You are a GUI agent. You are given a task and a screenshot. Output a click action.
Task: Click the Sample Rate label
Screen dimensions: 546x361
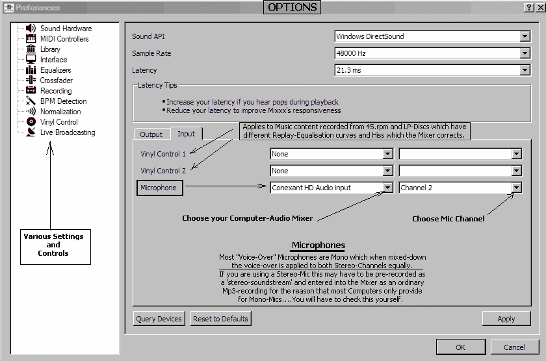[x=151, y=53]
